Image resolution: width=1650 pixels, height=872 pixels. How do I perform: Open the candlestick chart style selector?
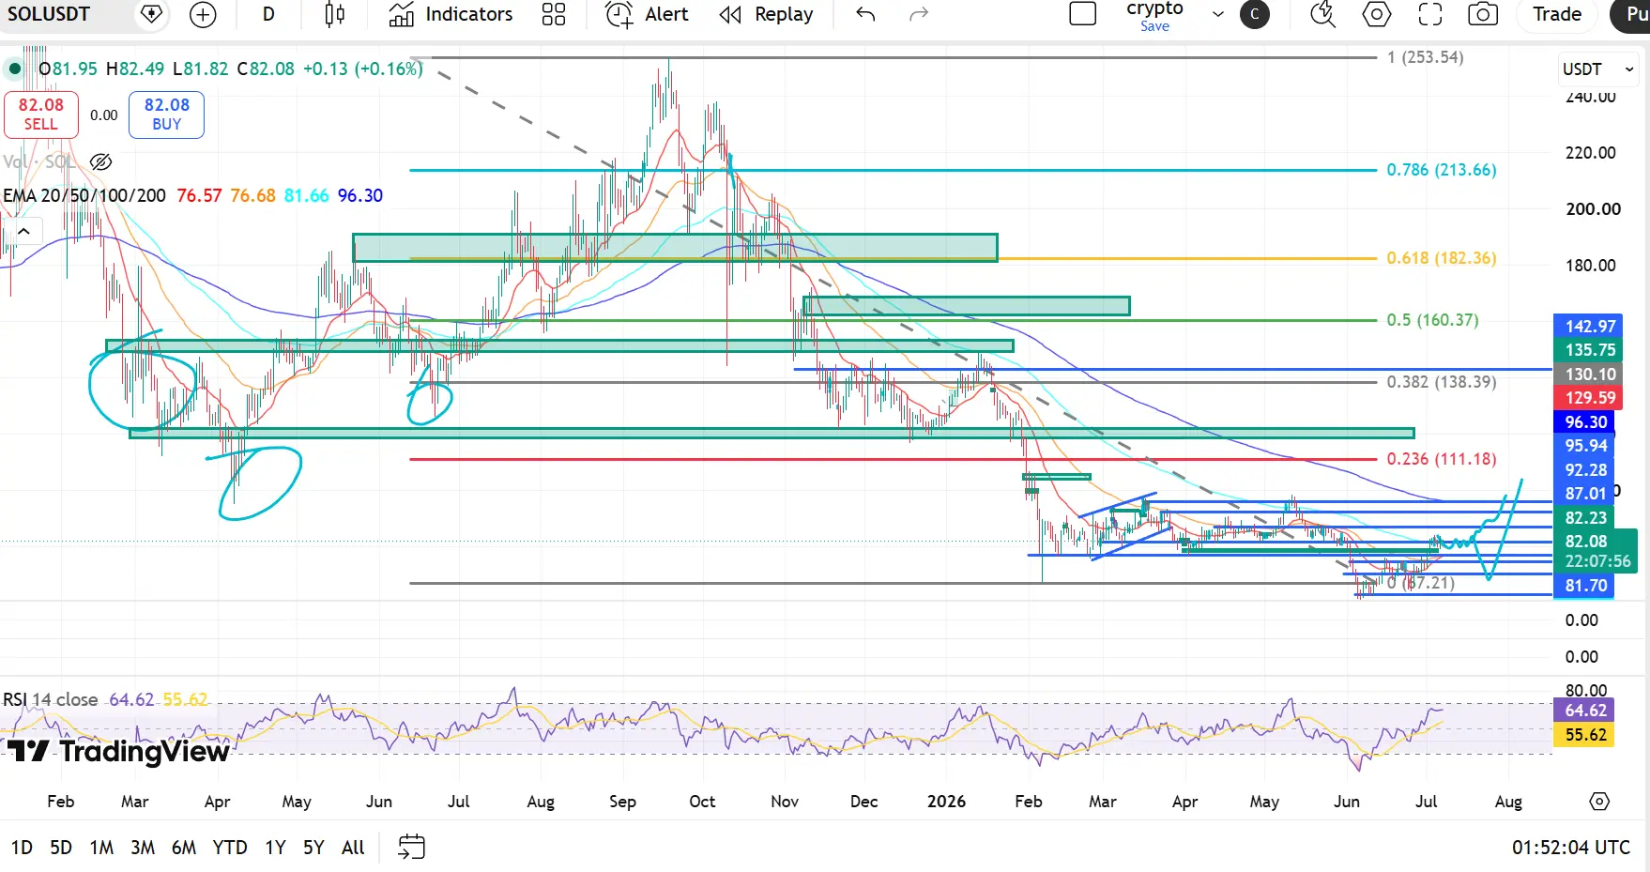point(334,14)
